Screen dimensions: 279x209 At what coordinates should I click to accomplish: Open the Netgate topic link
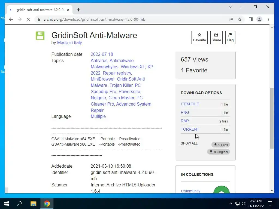tap(98, 98)
